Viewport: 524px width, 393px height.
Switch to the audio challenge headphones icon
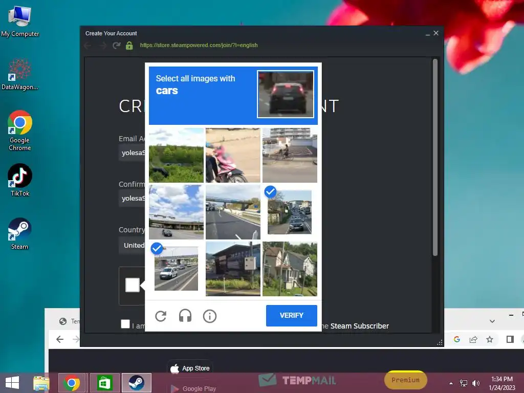point(185,316)
